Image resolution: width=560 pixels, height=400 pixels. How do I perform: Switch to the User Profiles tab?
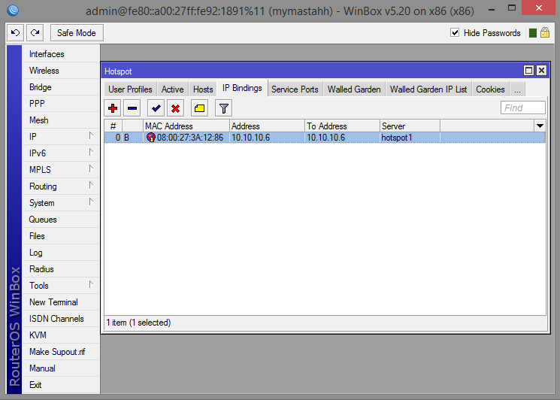click(130, 89)
